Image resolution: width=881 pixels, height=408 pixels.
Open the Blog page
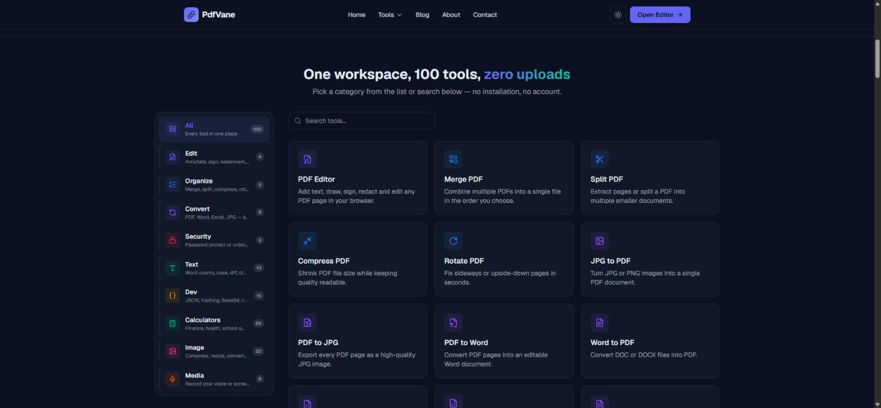pyautogui.click(x=422, y=15)
